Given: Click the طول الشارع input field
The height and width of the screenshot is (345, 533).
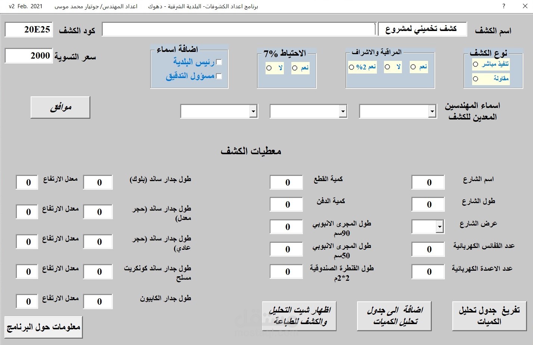Looking at the screenshot, I should point(428,204).
